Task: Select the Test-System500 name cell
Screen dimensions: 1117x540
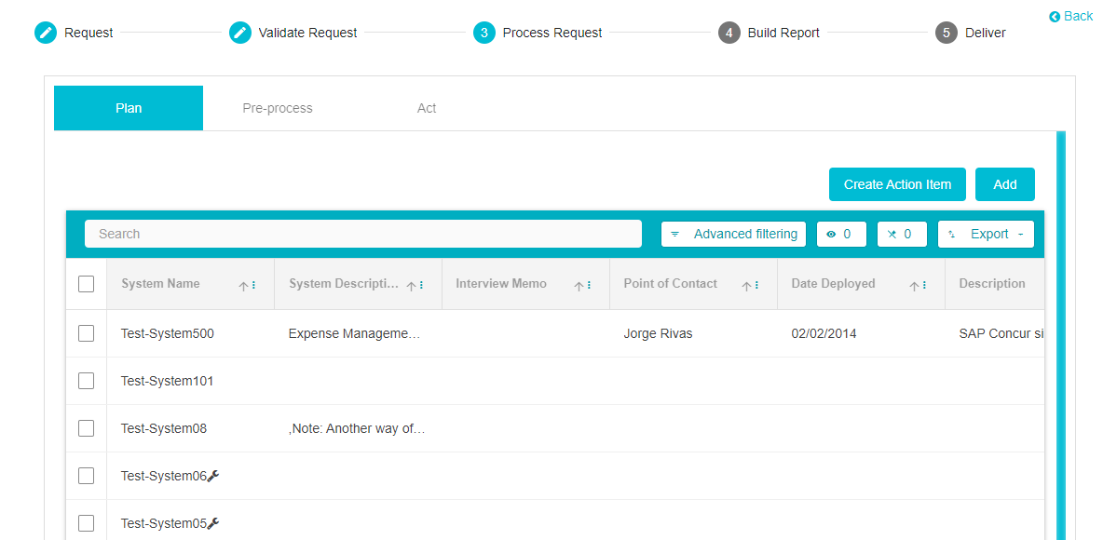Action: (168, 333)
